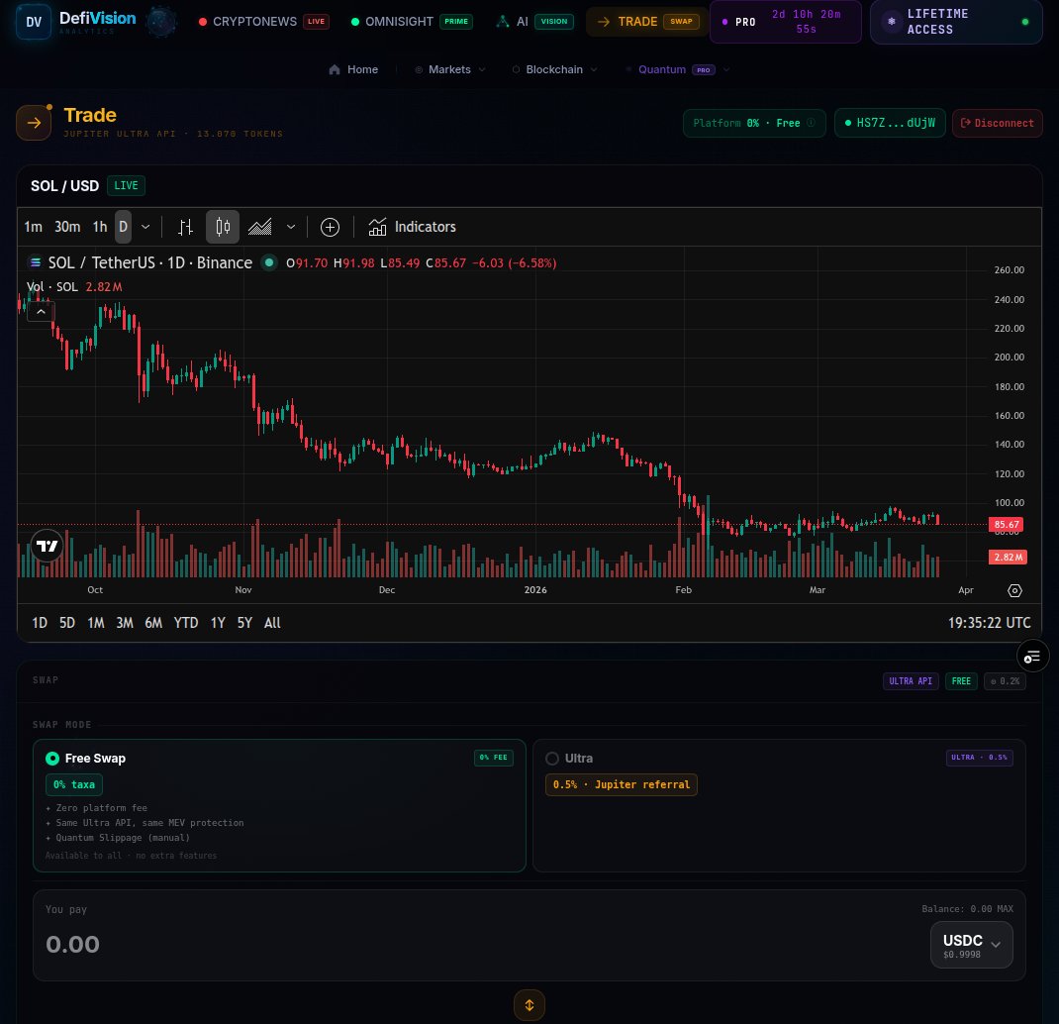Click the Platform 0% Free badge

754,123
